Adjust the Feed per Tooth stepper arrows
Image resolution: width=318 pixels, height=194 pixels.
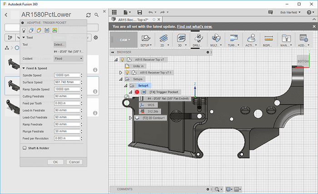(x=81, y=103)
